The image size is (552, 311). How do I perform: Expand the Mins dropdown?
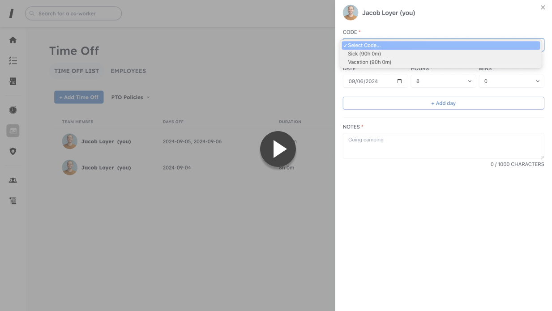(511, 81)
